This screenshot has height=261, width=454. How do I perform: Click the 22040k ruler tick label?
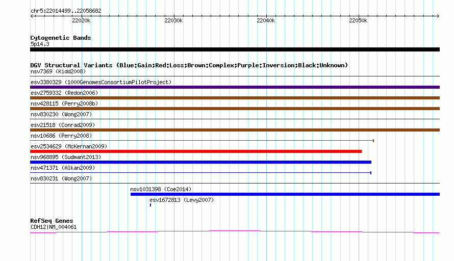tap(266, 20)
